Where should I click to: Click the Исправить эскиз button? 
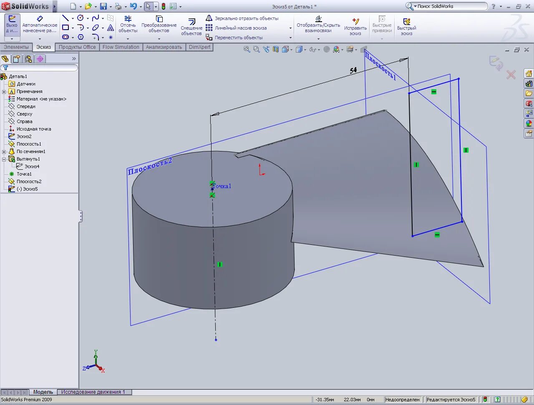355,25
